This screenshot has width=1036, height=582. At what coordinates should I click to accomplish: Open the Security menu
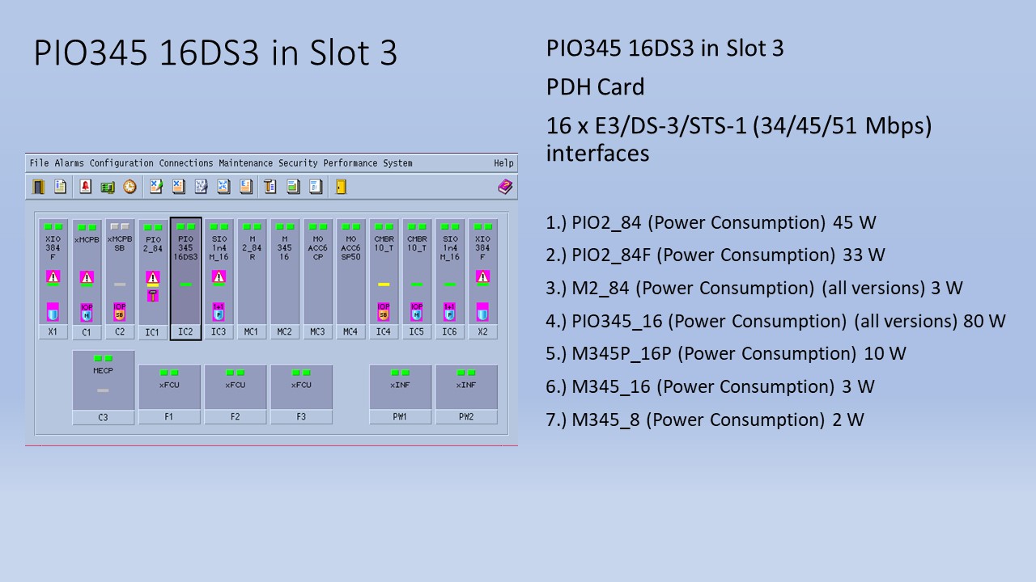(x=299, y=162)
